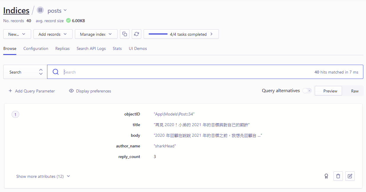
Task: Click the title attribute label
Action: (x=136, y=125)
